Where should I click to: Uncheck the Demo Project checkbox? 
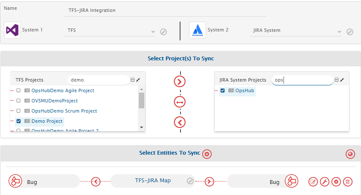18,121
